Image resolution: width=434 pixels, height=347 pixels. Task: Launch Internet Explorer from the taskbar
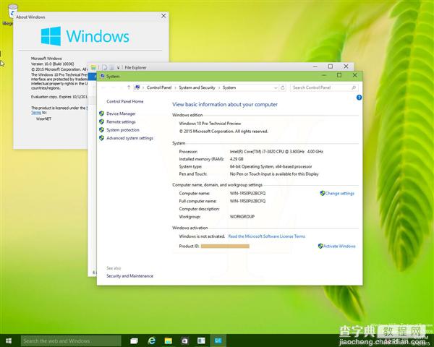[152, 340]
